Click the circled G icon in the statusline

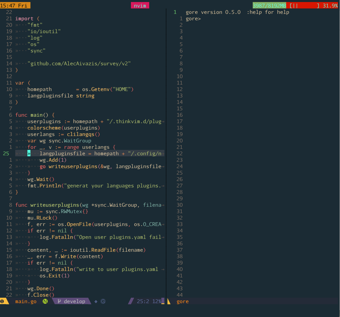[103, 301]
